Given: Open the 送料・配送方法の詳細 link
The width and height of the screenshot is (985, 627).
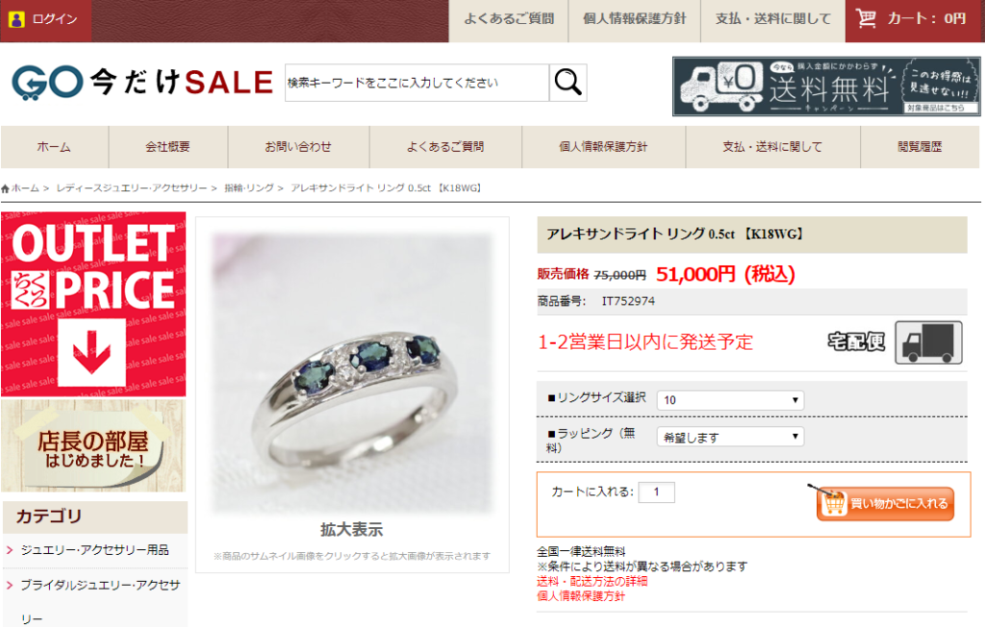Looking at the screenshot, I should 592,581.
